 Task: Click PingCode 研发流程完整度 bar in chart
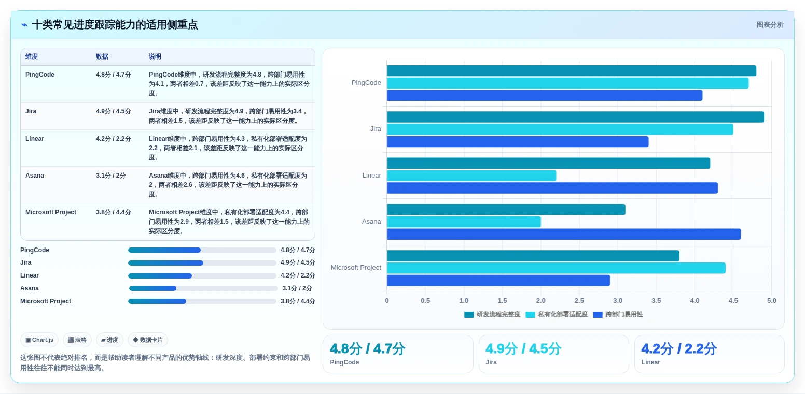(x=572, y=71)
